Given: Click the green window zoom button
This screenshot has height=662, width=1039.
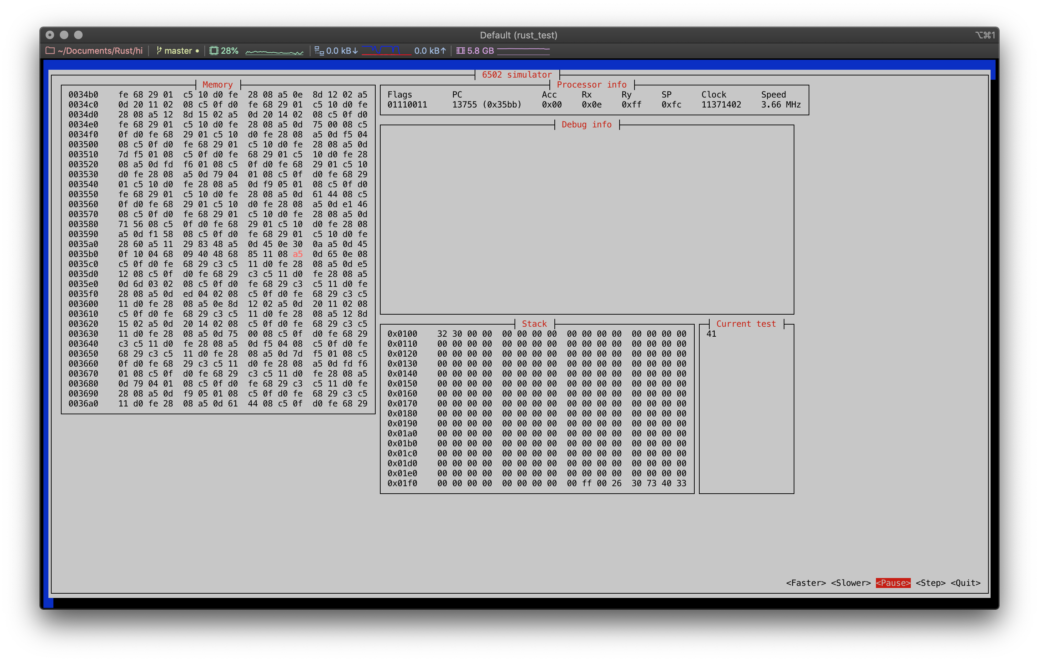Looking at the screenshot, I should point(78,35).
